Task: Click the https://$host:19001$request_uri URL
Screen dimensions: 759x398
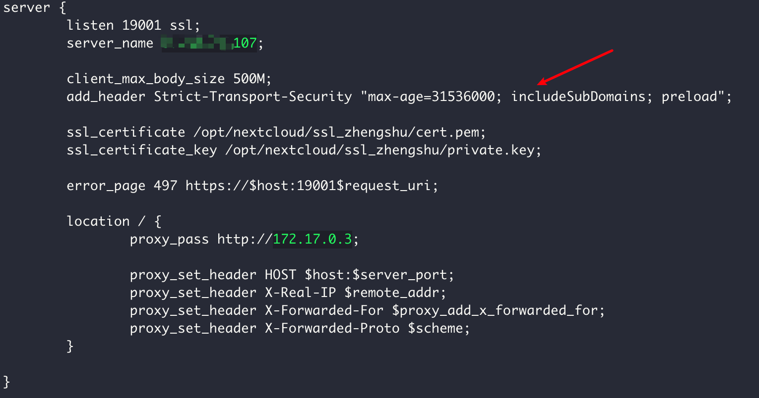Action: 312,186
